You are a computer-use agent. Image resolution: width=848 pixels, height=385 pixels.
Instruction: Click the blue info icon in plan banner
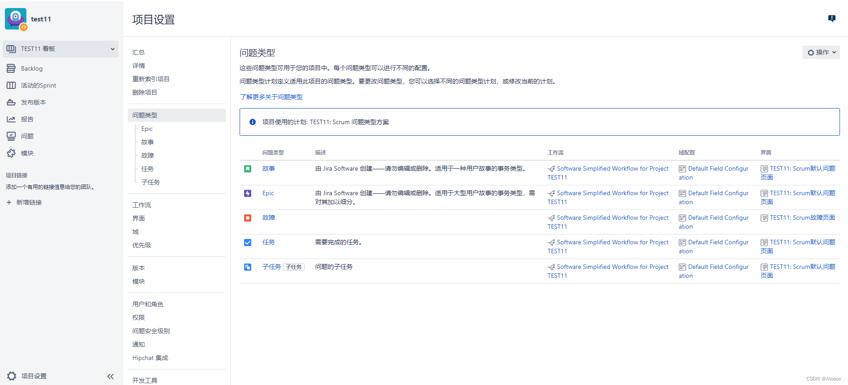[x=253, y=122]
